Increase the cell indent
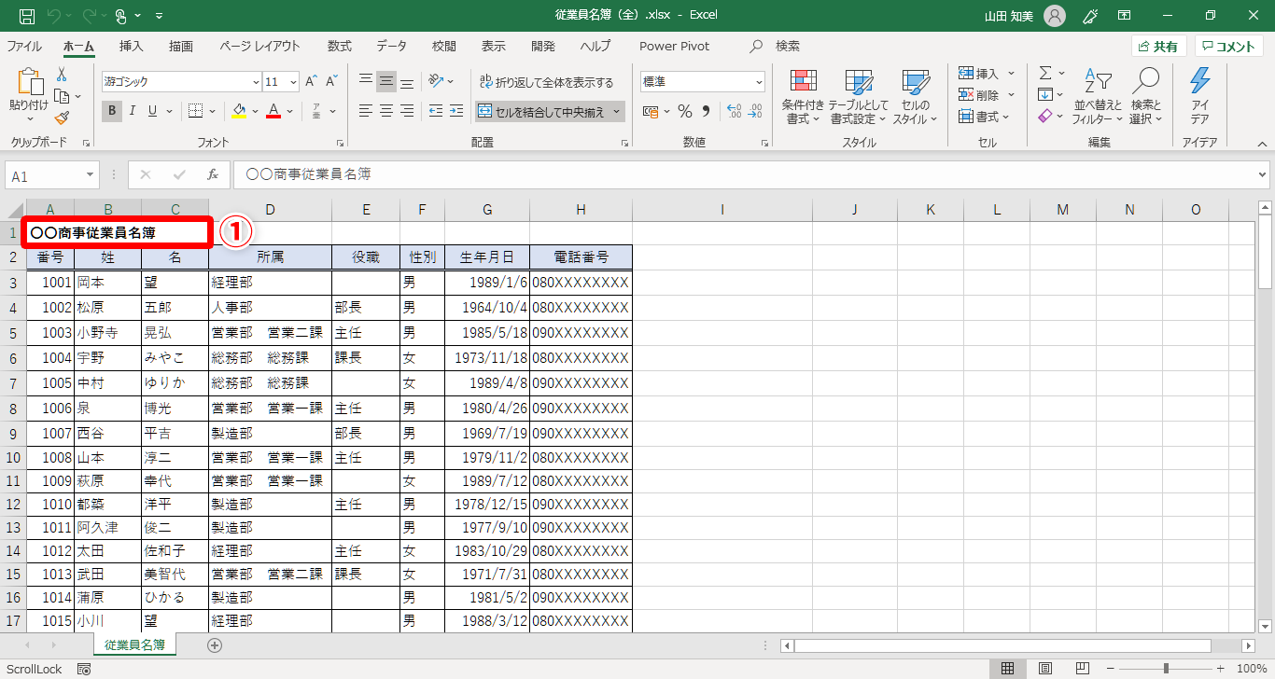The image size is (1275, 679). (455, 111)
